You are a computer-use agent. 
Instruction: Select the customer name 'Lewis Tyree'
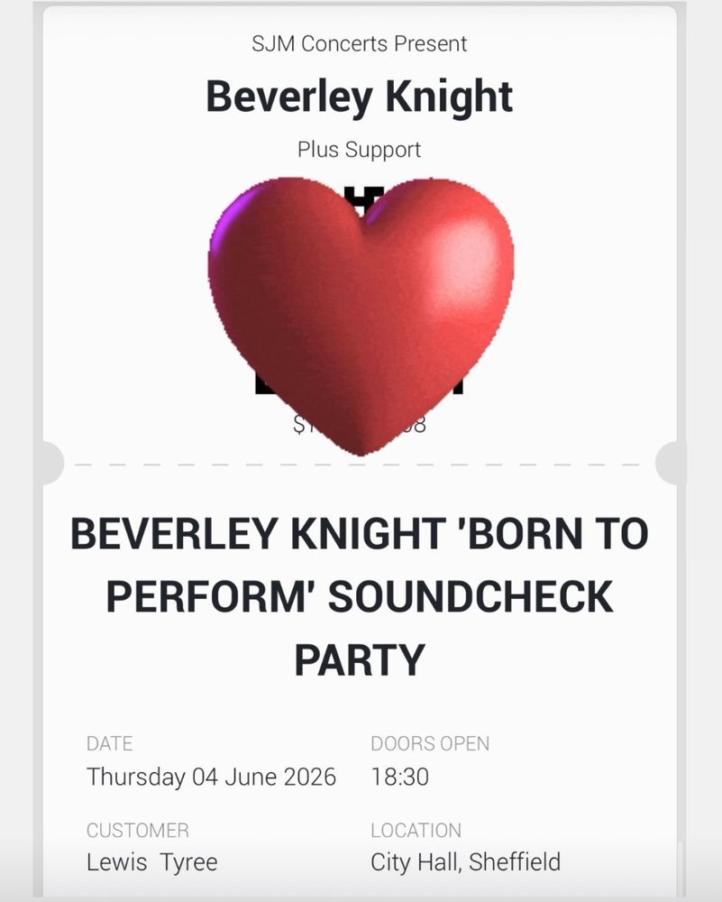tap(151, 861)
